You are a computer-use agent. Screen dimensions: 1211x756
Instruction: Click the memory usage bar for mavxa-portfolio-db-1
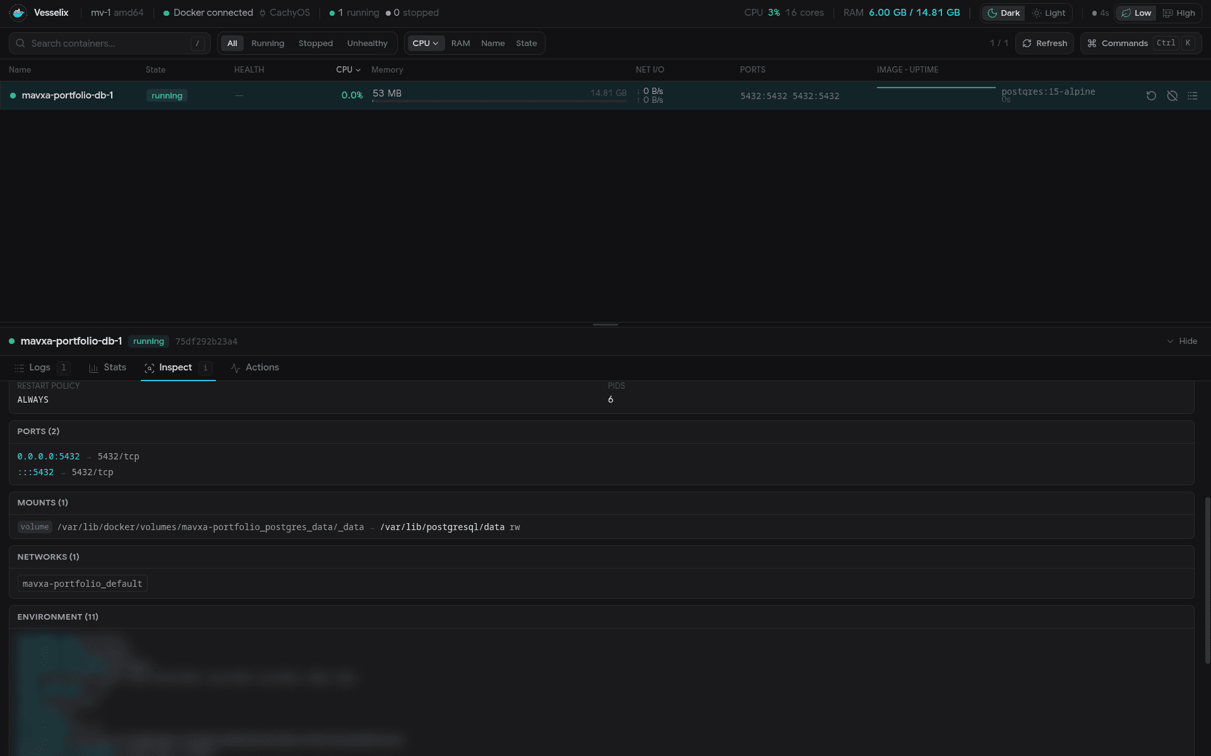[x=499, y=101]
